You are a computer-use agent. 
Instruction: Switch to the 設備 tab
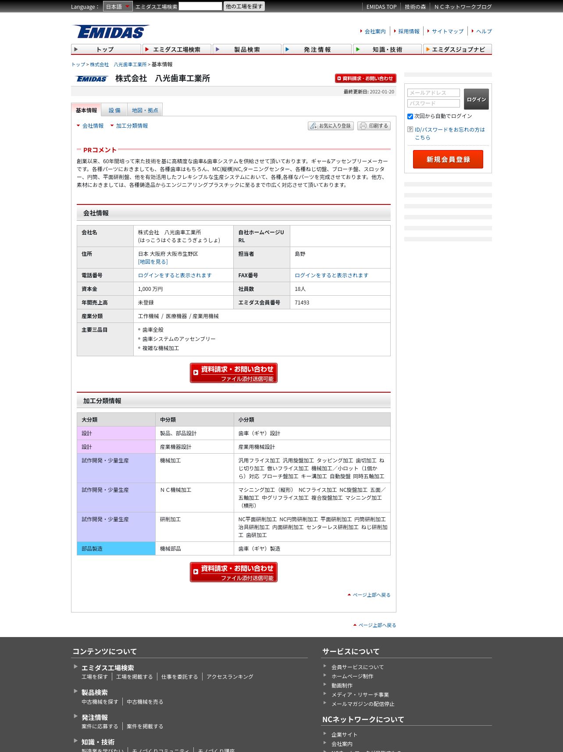114,110
